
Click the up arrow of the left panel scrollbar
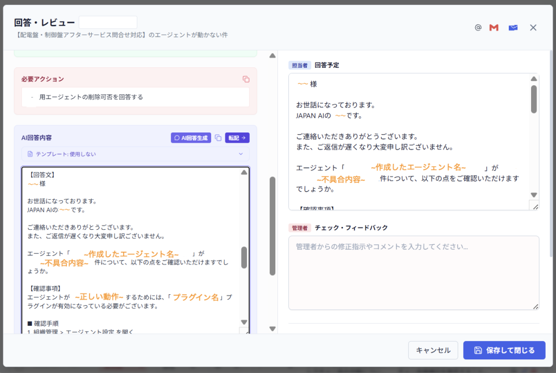[x=273, y=56]
